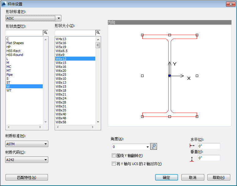Select shape size W8x31
The image size is (237, 186).
tap(75, 106)
